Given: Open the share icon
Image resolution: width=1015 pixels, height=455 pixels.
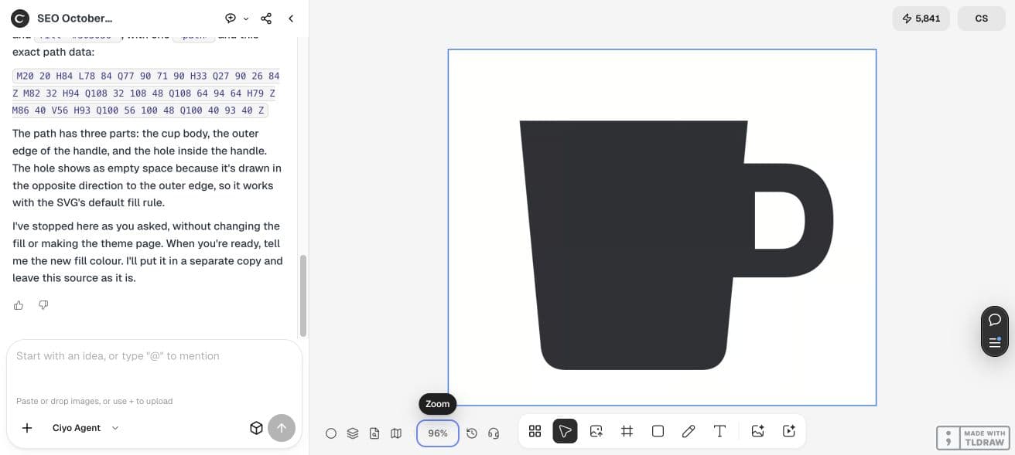Looking at the screenshot, I should click(x=266, y=19).
